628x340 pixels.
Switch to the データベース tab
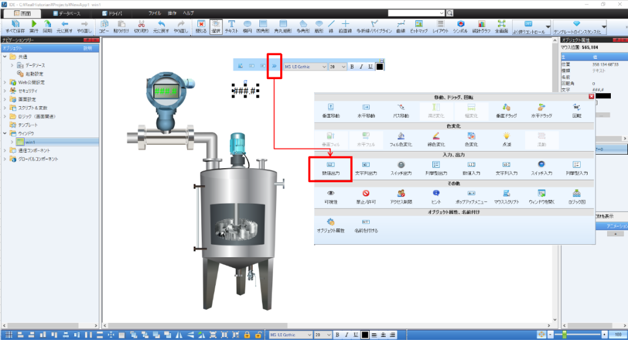65,12
